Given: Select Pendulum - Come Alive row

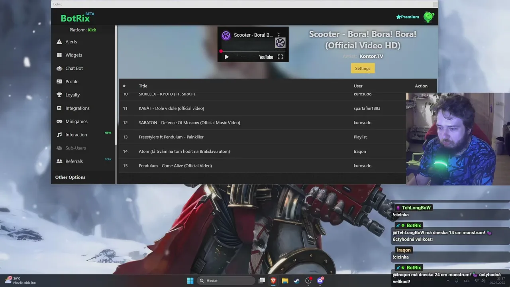Looking at the screenshot, I should (x=262, y=165).
